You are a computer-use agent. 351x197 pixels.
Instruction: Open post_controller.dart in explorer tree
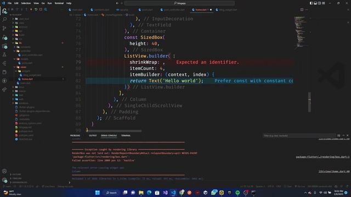click(x=32, y=55)
